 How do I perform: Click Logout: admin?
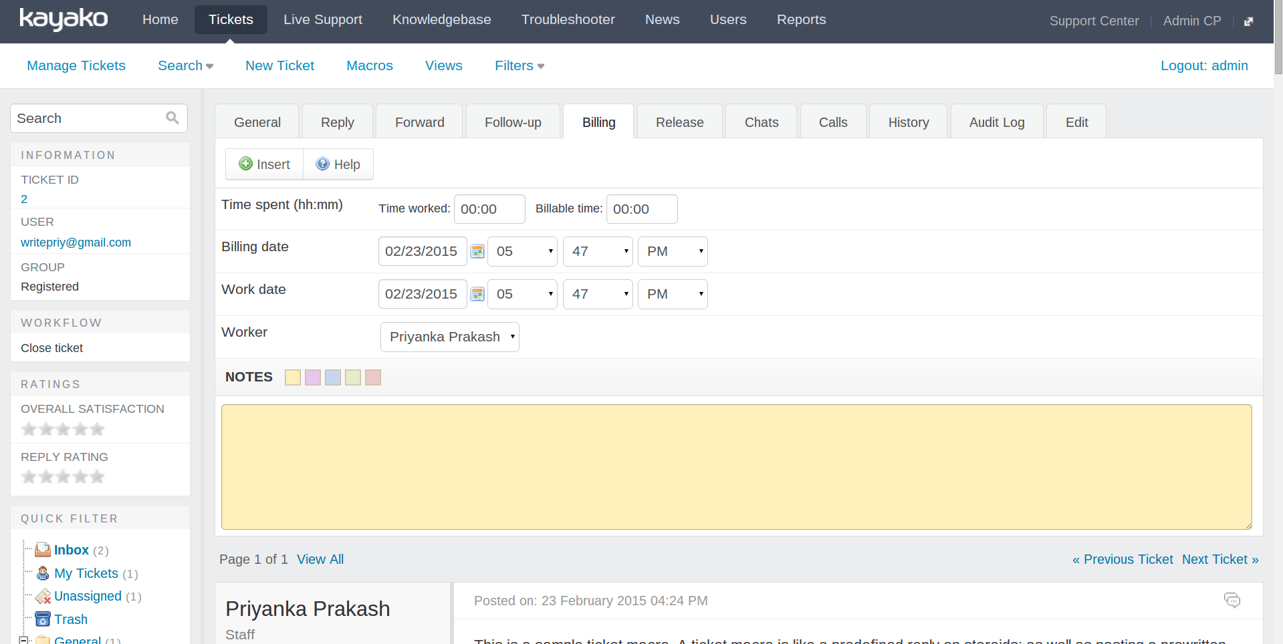pos(1204,65)
